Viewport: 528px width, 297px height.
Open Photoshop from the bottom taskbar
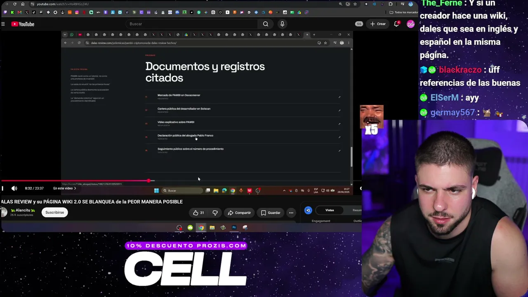click(x=234, y=228)
